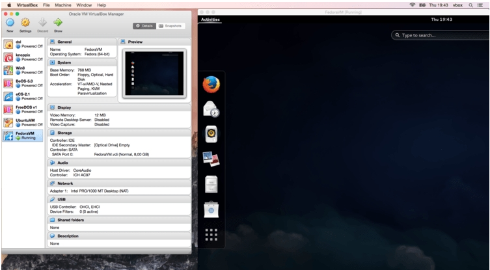Image resolution: width=490 pixels, height=270 pixels.
Task: Click the Network section header title
Action: [x=65, y=183]
